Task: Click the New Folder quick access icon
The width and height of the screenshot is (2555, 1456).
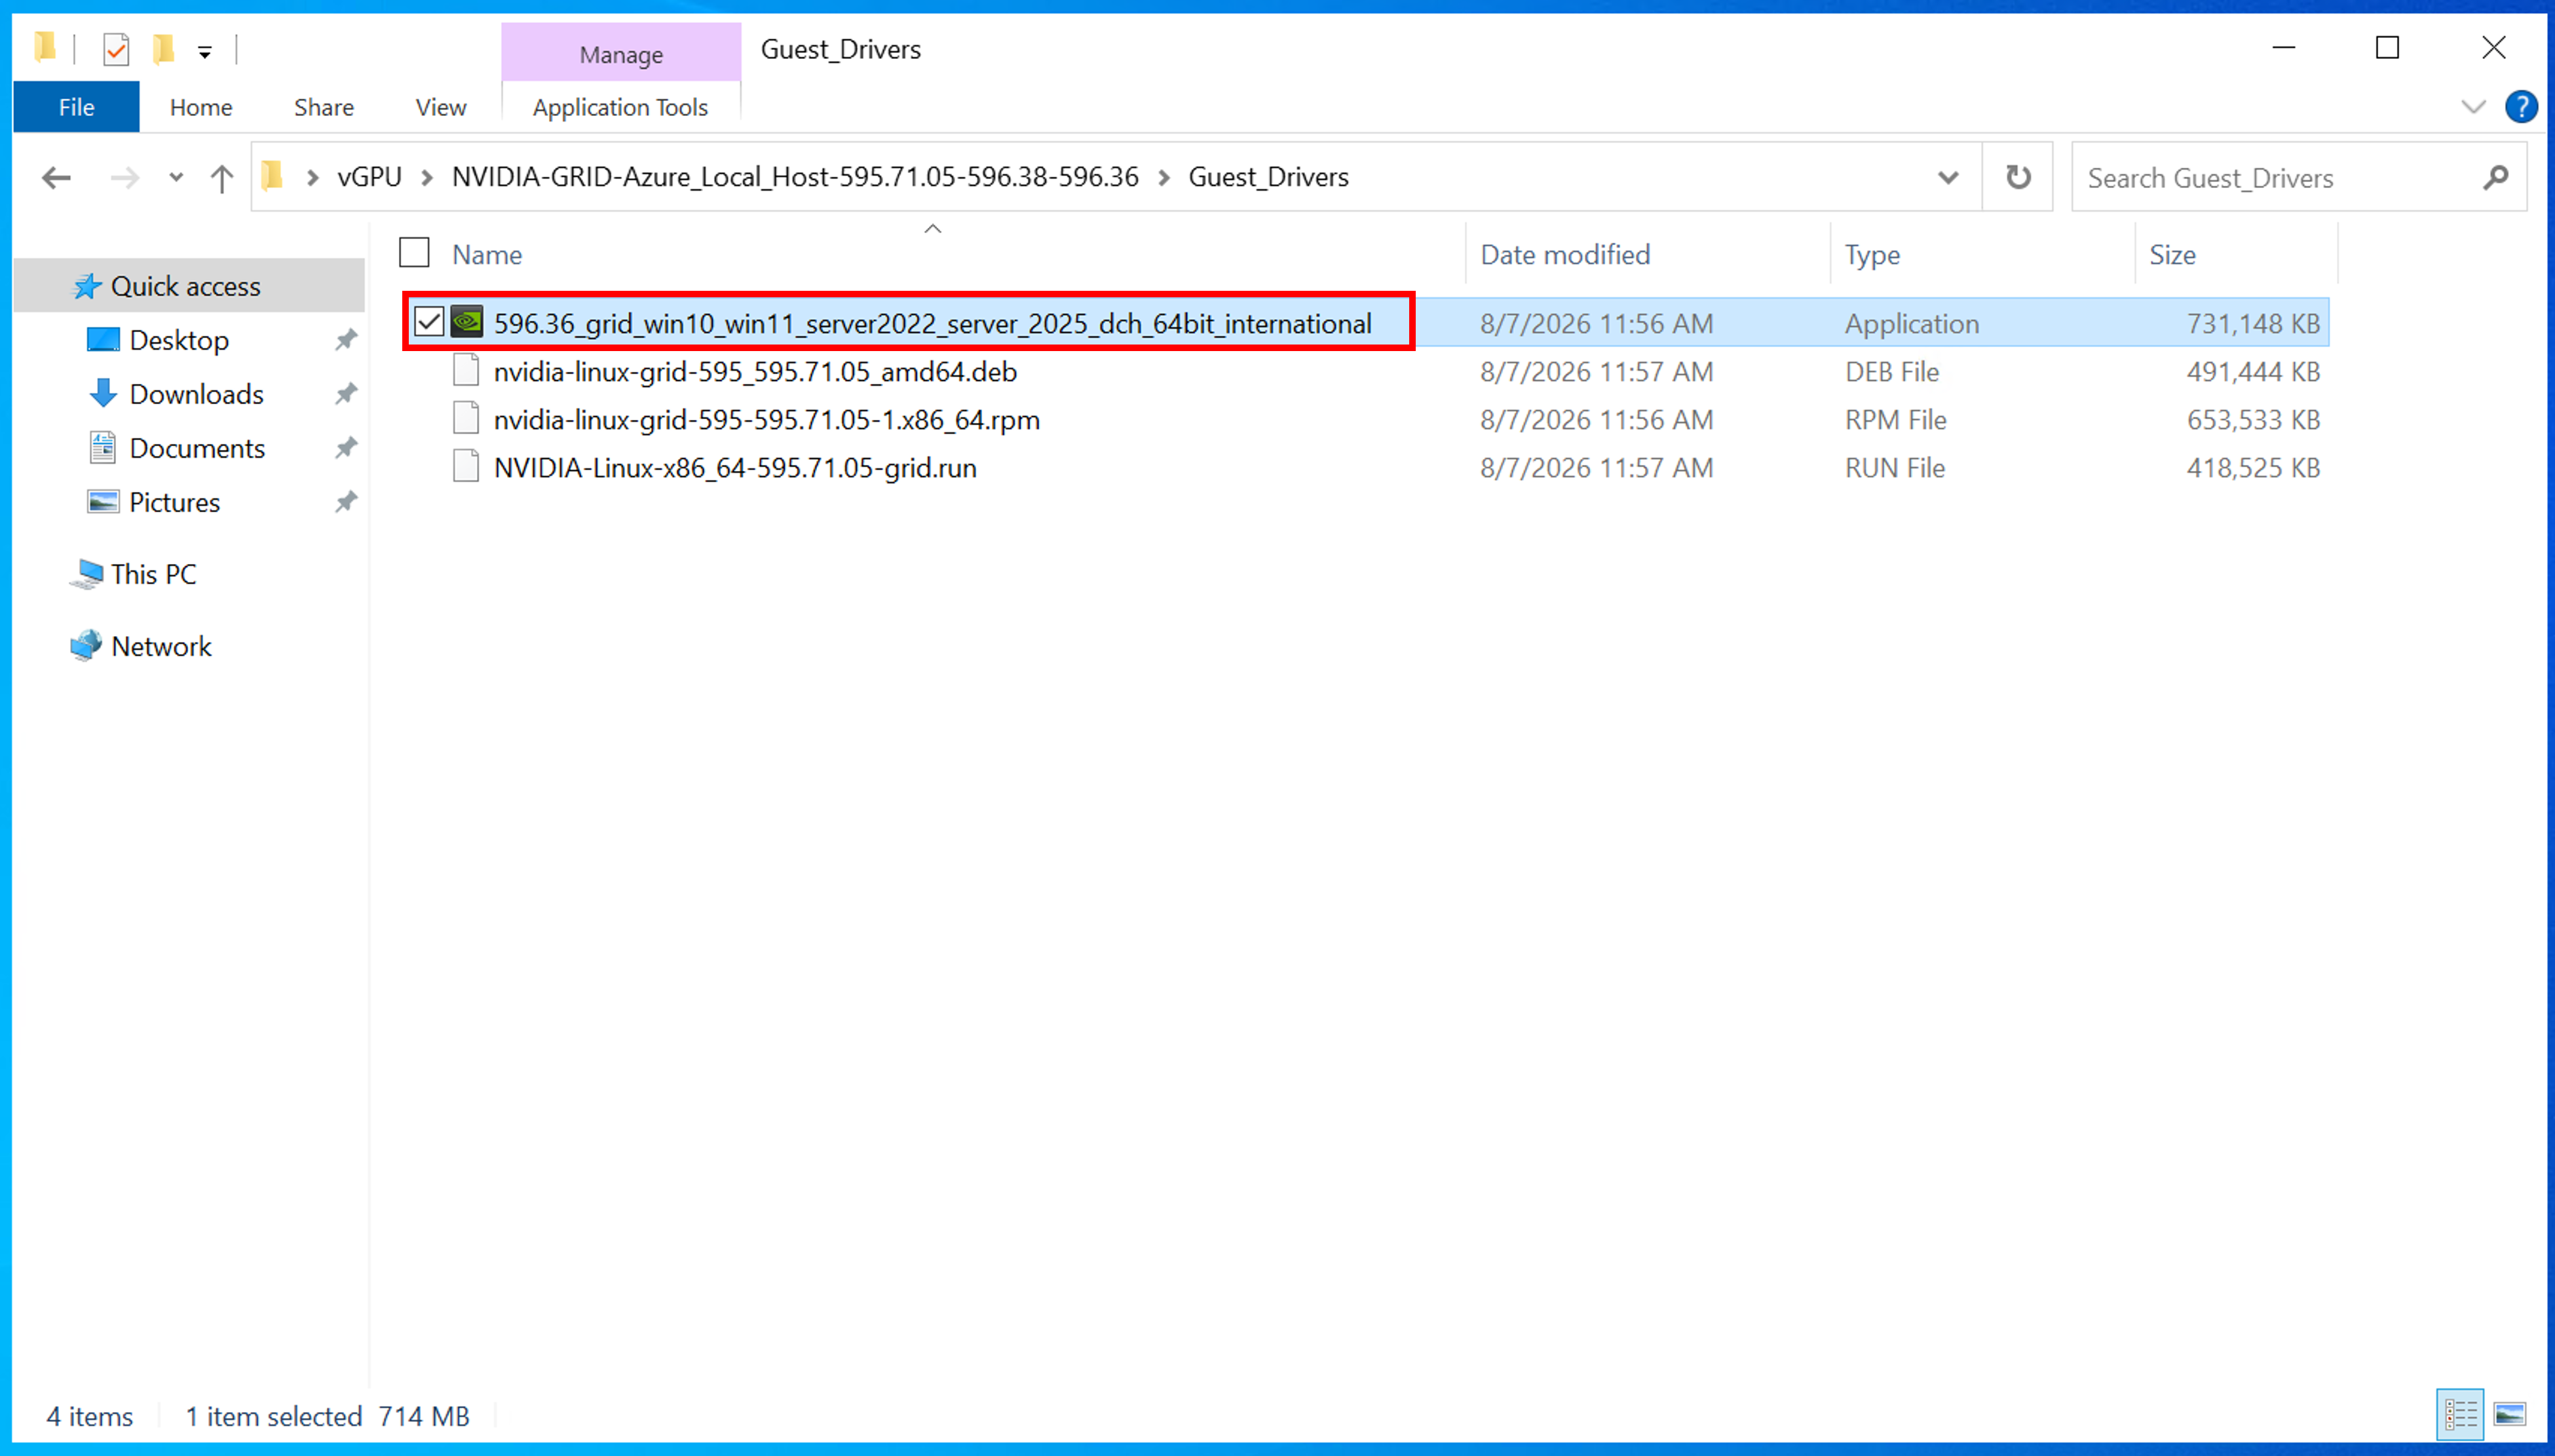Action: pyautogui.click(x=164, y=49)
